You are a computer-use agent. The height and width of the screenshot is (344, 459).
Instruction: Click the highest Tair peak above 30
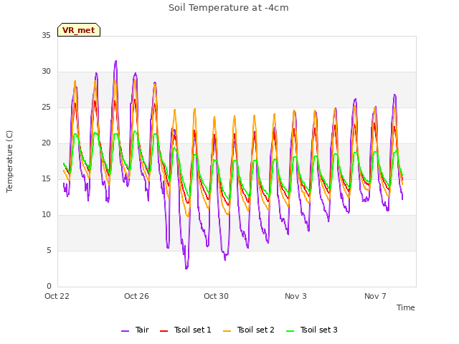[x=116, y=61]
